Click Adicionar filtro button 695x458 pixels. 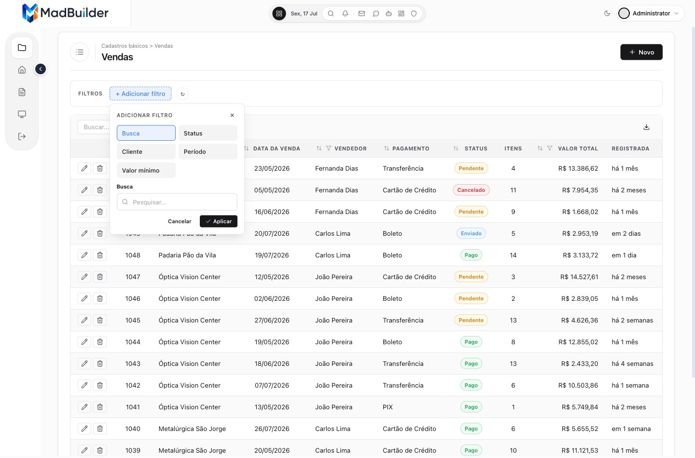[140, 94]
